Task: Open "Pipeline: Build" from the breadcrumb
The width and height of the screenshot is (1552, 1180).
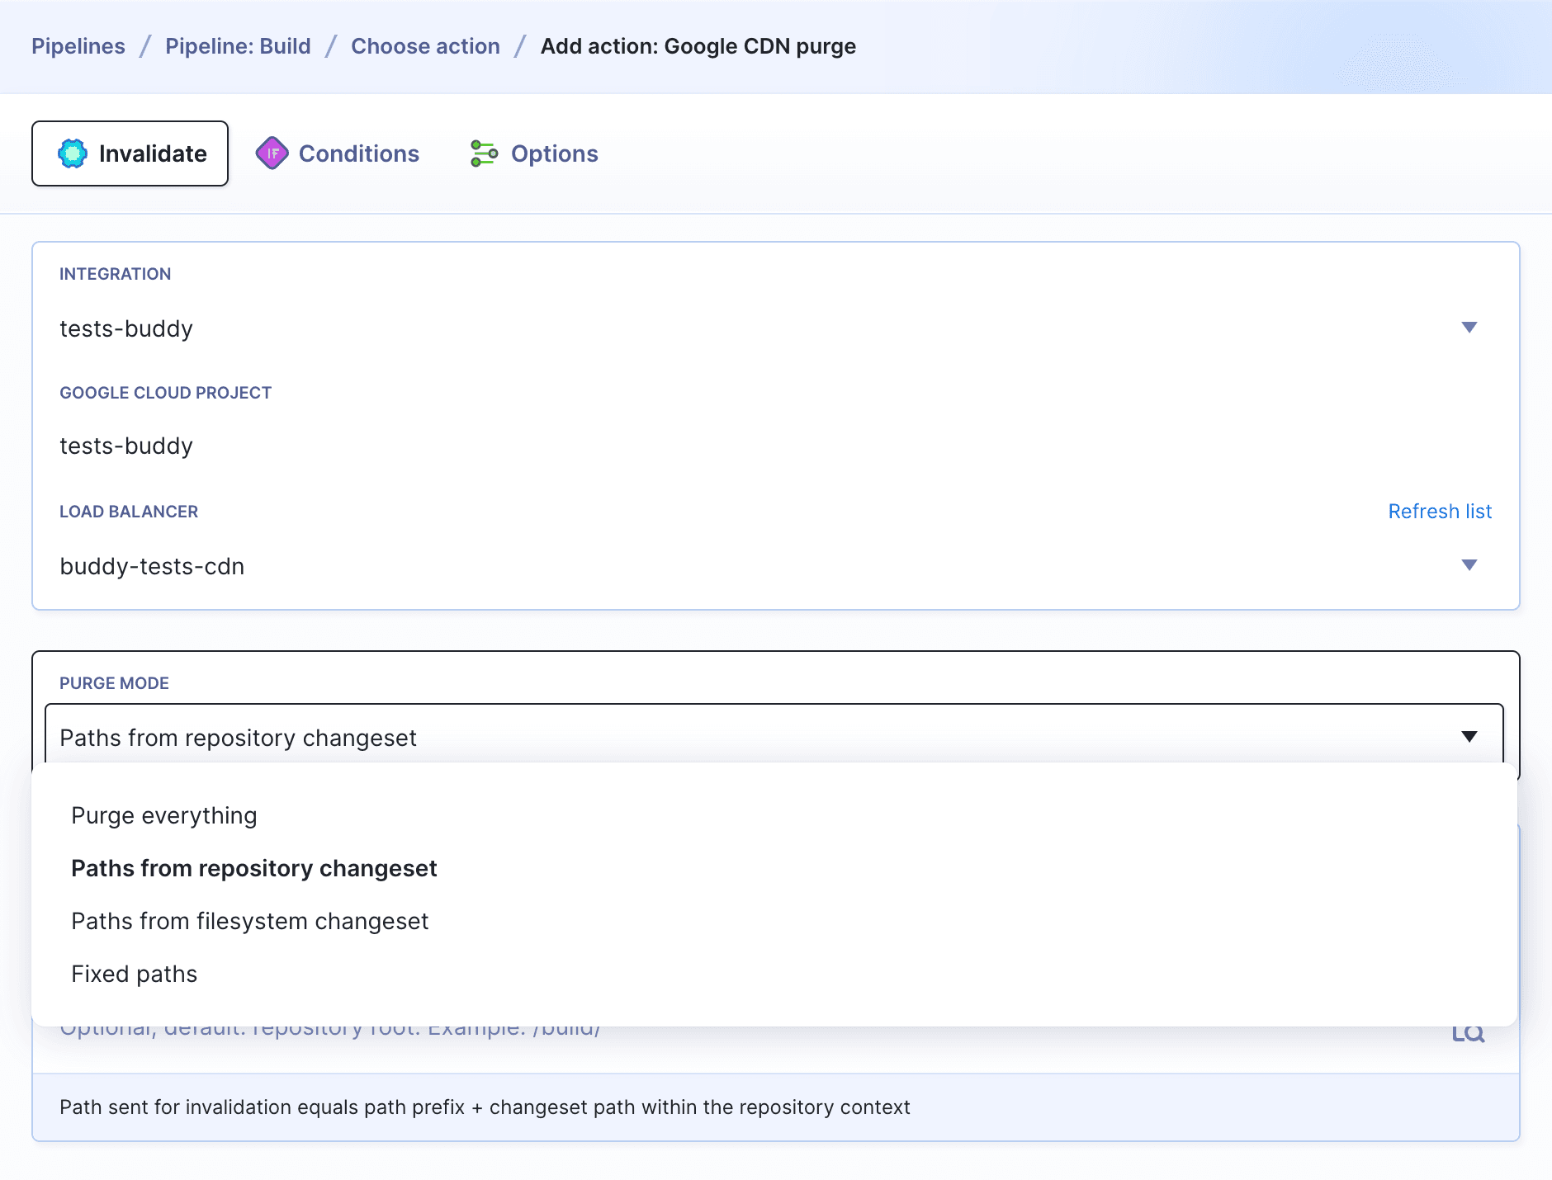Action: tap(238, 46)
